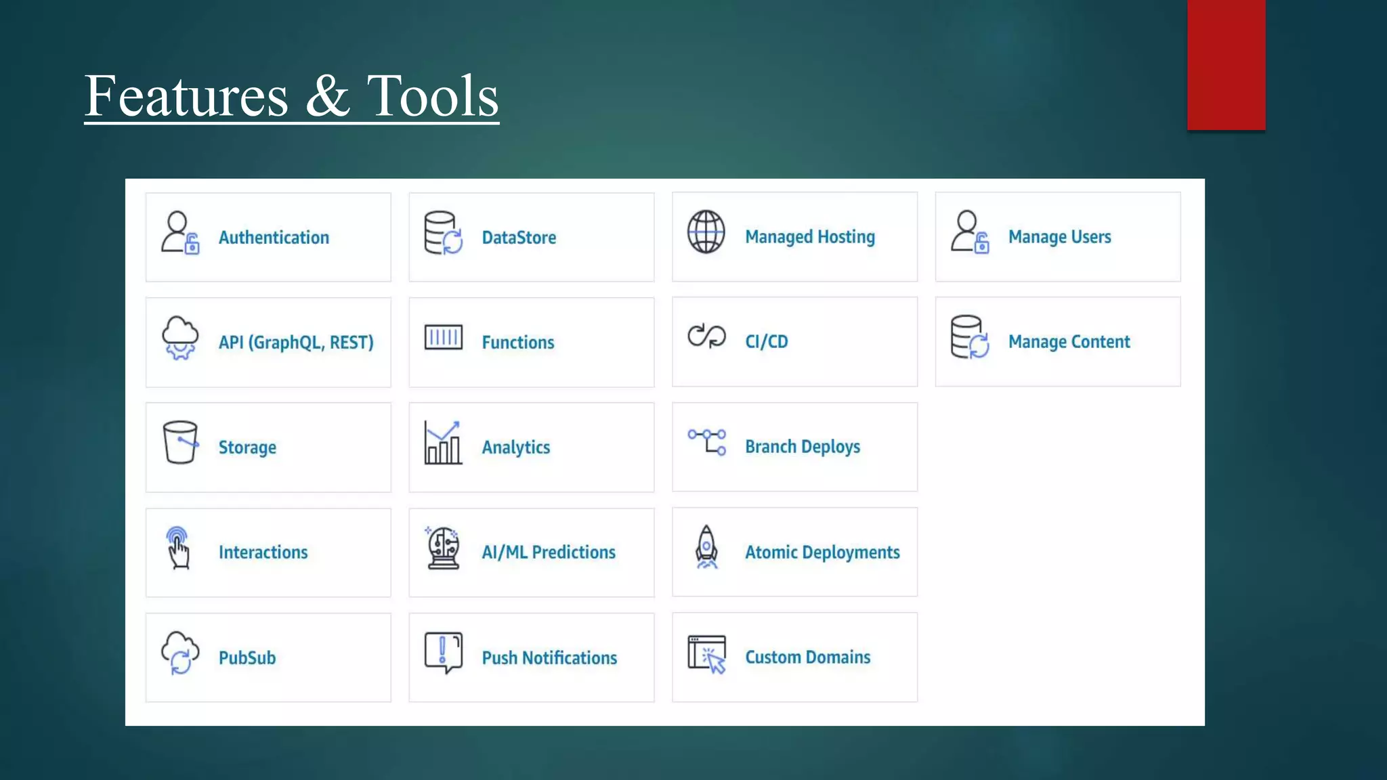Click the Custom Domains browser cursor icon
The height and width of the screenshot is (780, 1387).
[707, 655]
